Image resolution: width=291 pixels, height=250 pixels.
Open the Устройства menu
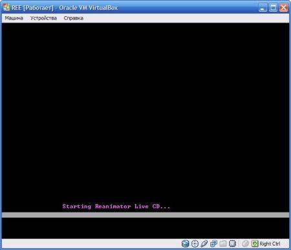pyautogui.click(x=43, y=18)
